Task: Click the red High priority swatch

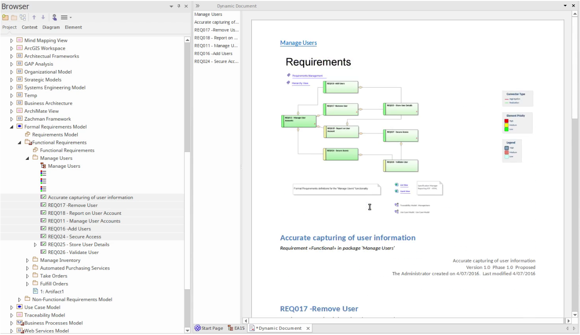Action: click(x=506, y=121)
